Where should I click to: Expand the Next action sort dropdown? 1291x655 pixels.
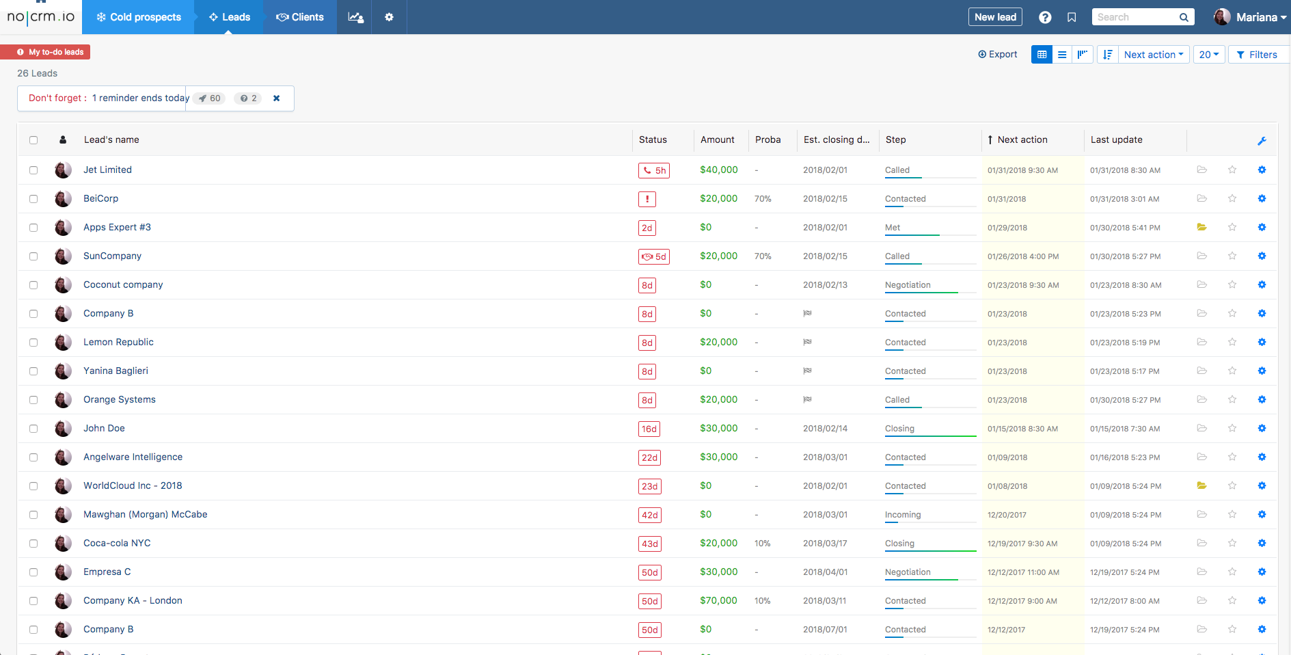coord(1153,55)
